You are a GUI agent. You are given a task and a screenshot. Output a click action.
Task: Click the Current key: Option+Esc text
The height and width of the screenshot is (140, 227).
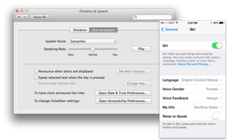(57, 83)
